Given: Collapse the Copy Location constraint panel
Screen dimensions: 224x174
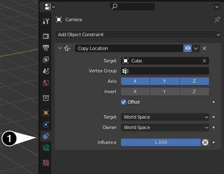Looking at the screenshot, I should coord(60,48).
